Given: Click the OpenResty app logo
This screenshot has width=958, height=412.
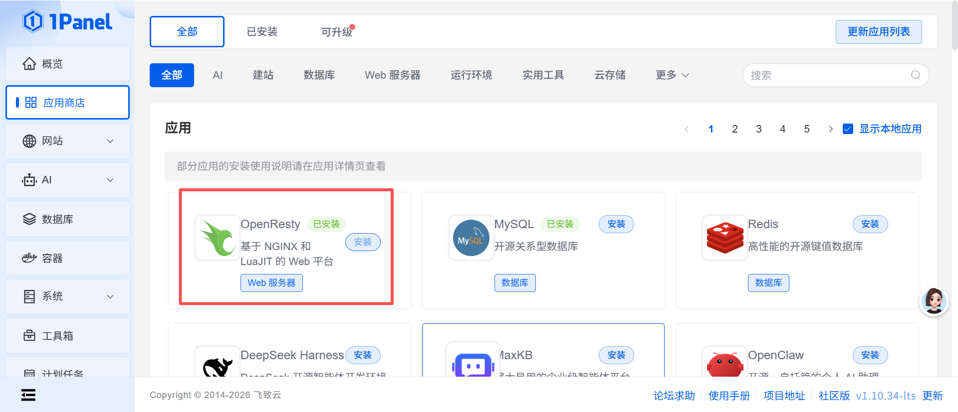Looking at the screenshot, I should 218,238.
